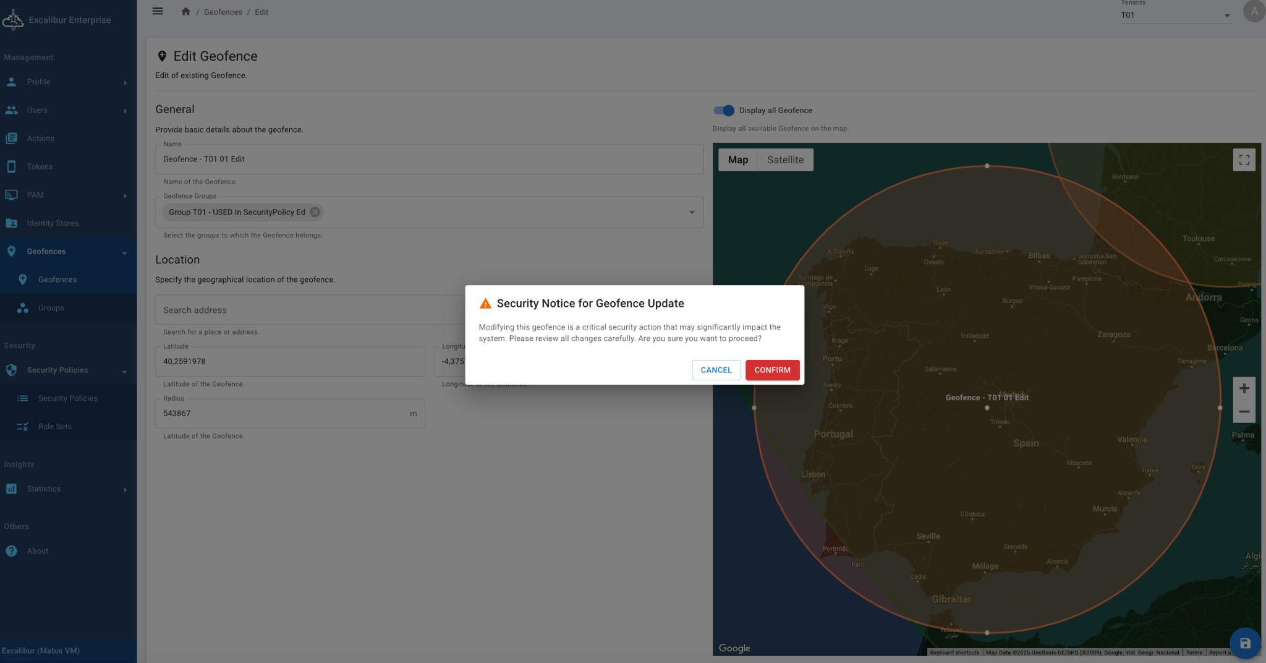Open the Tokens menu item

(68, 166)
